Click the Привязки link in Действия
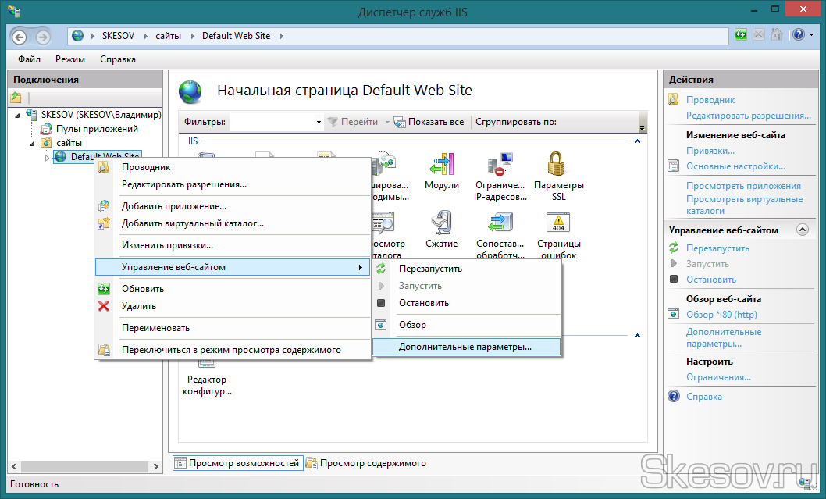 710,151
